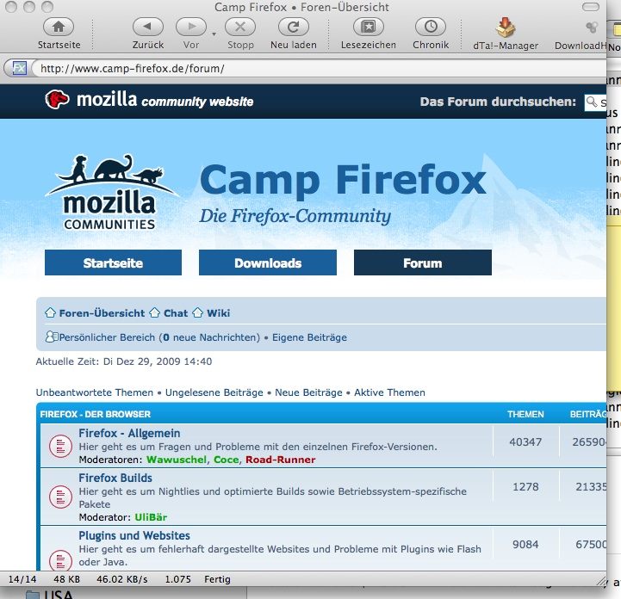The image size is (621, 599).
Task: Open the FIREFOX - DER BROWSER category header
Action: 95,414
